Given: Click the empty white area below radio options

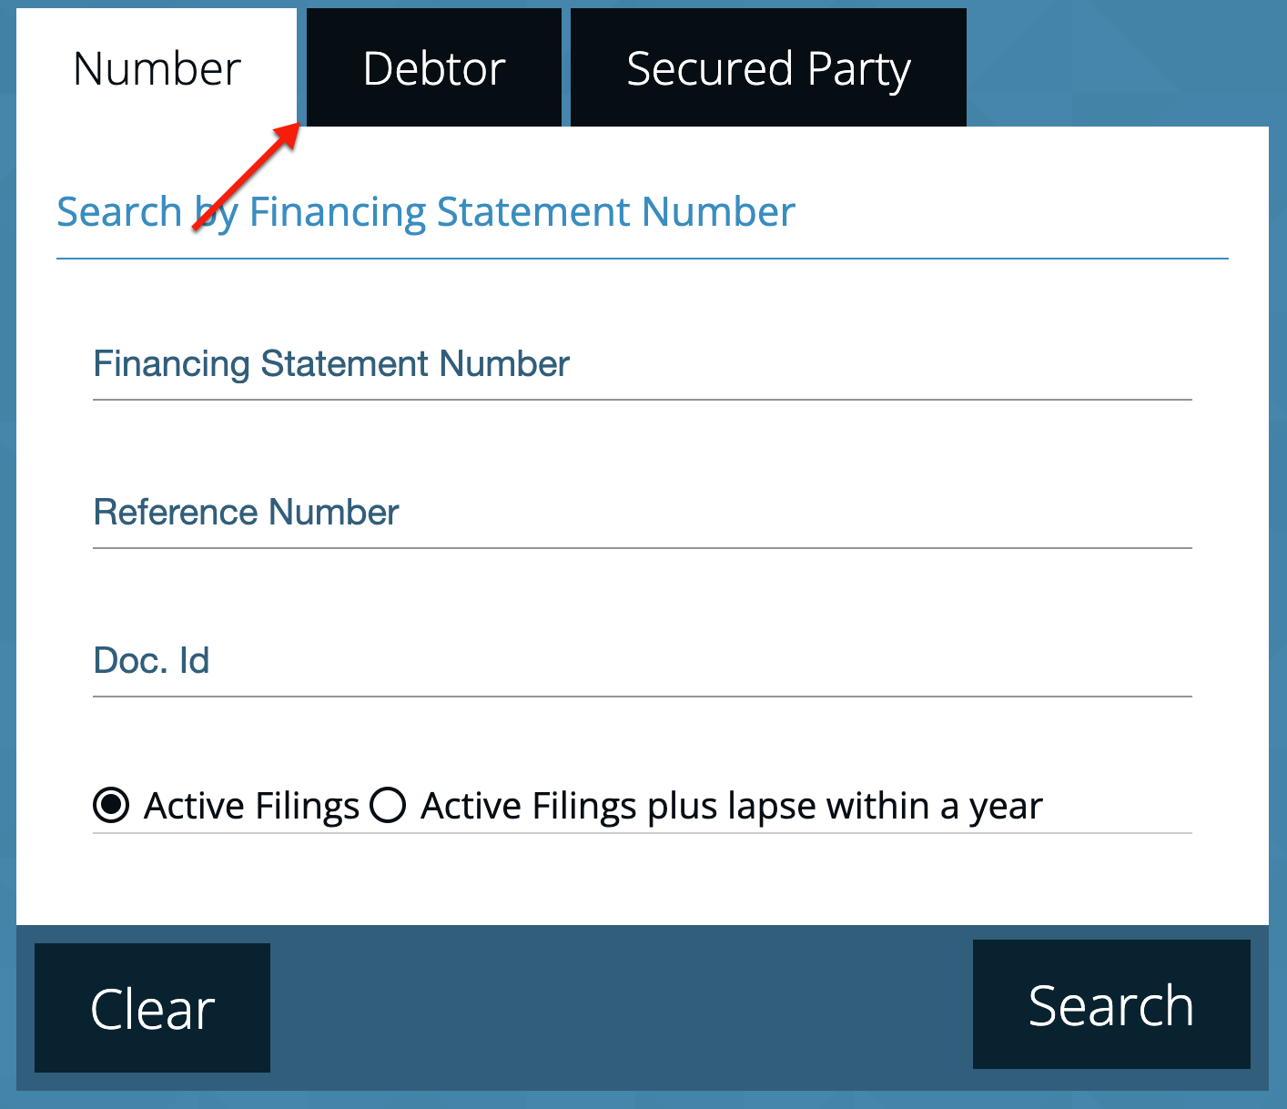Looking at the screenshot, I should coord(643,880).
